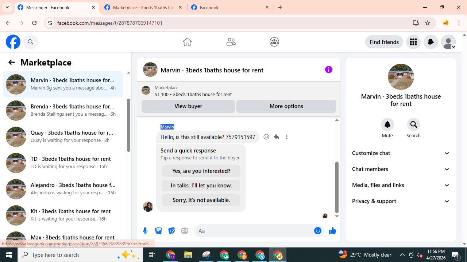The image size is (467, 262).
Task: Click the conversation list scrollbar
Action: 128,125
